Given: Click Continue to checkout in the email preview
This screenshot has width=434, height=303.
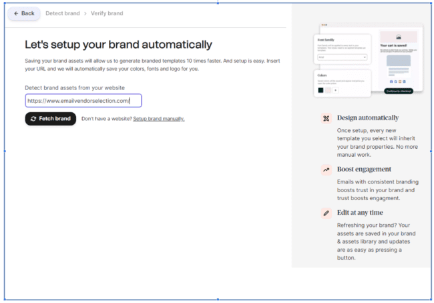Looking at the screenshot, I should [398, 91].
